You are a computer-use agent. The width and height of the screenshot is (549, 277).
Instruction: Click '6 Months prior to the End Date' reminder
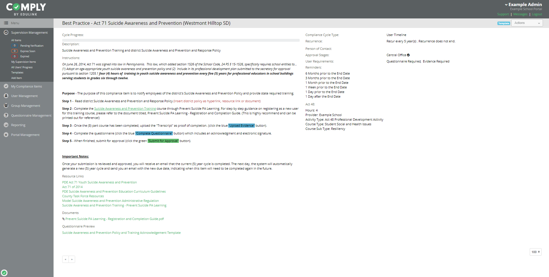[328, 73]
